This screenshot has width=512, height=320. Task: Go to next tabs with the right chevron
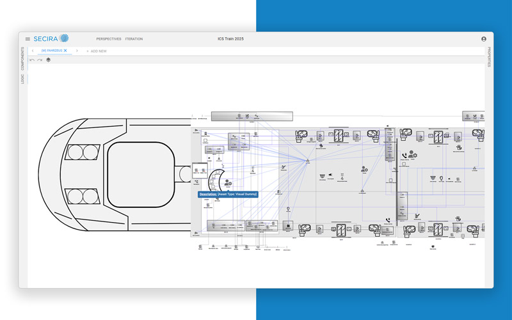pyautogui.click(x=77, y=51)
